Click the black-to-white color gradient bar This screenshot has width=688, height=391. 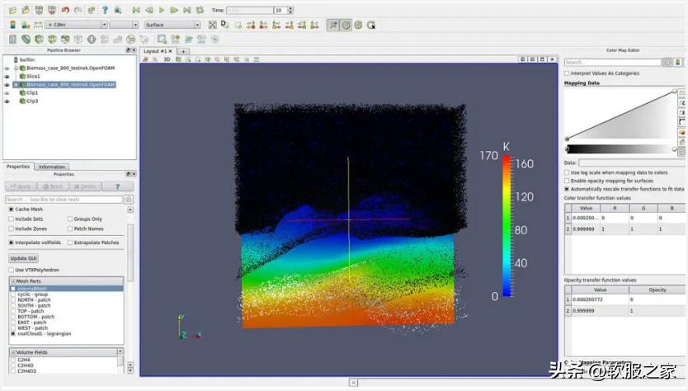point(619,149)
